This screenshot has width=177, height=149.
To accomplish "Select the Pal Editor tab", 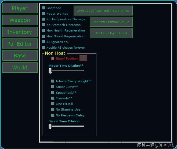I will tap(20, 44).
